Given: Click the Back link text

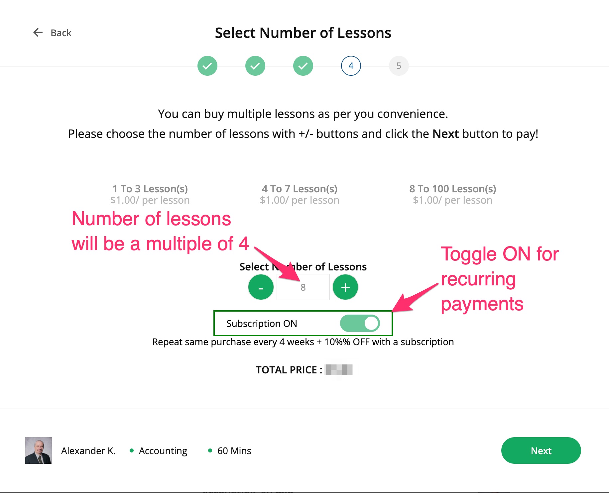Looking at the screenshot, I should pos(61,33).
